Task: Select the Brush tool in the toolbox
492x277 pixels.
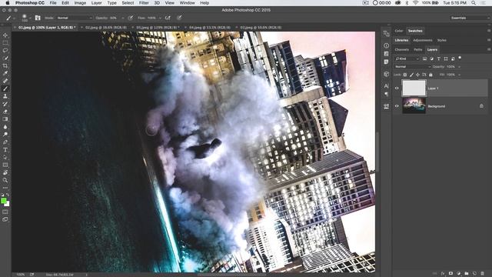Action: coord(5,88)
